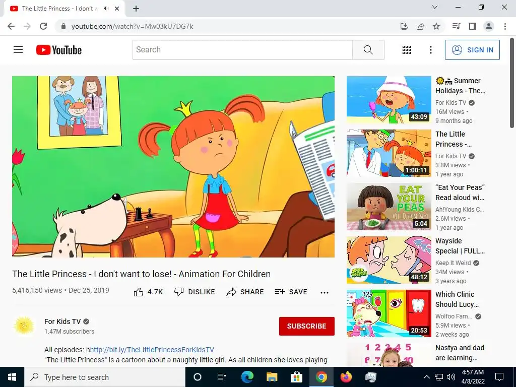
Task: Bookmark this page with star icon
Action: [x=436, y=26]
